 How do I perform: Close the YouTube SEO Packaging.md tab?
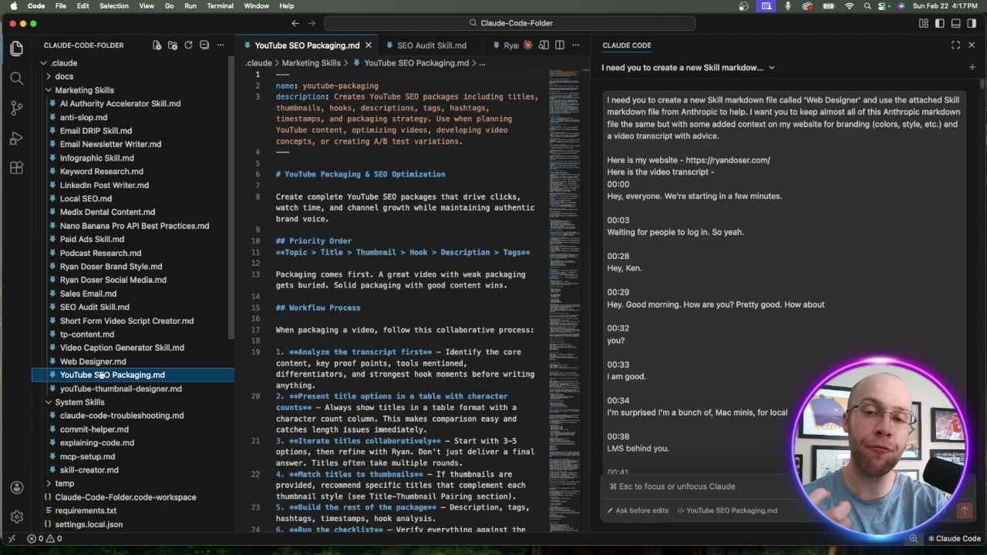pyautogui.click(x=369, y=45)
